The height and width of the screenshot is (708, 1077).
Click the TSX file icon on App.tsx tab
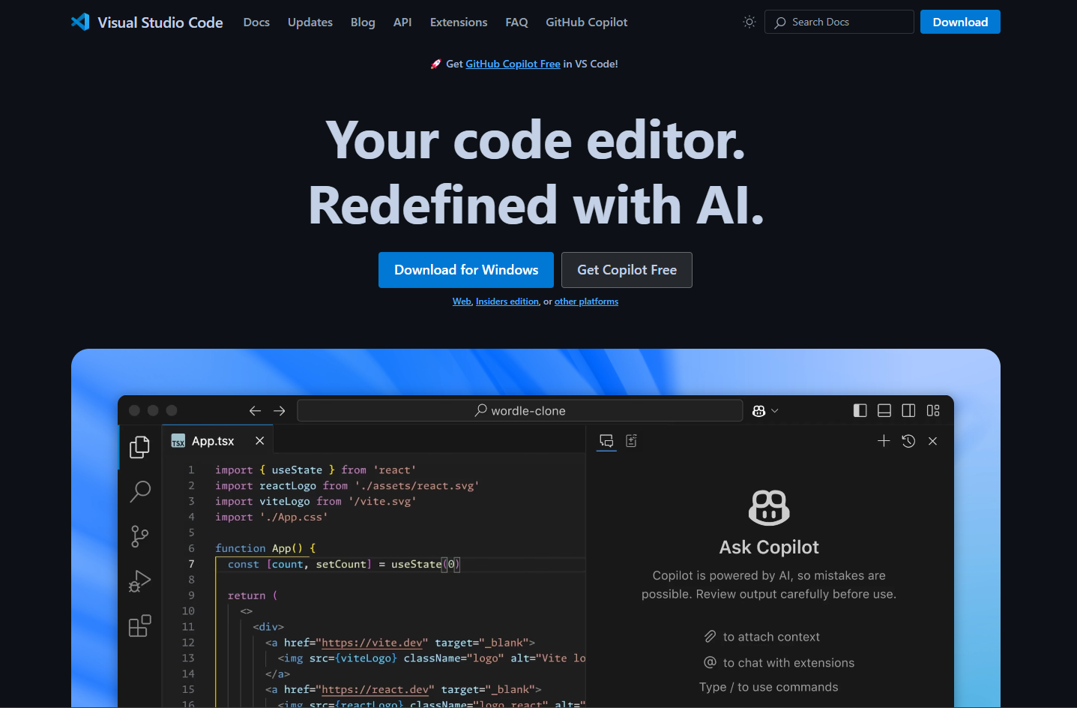pyautogui.click(x=178, y=441)
